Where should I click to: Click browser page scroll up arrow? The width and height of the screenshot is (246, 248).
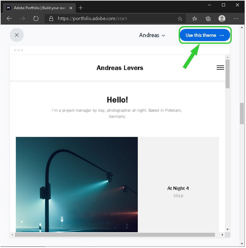pos(242,28)
